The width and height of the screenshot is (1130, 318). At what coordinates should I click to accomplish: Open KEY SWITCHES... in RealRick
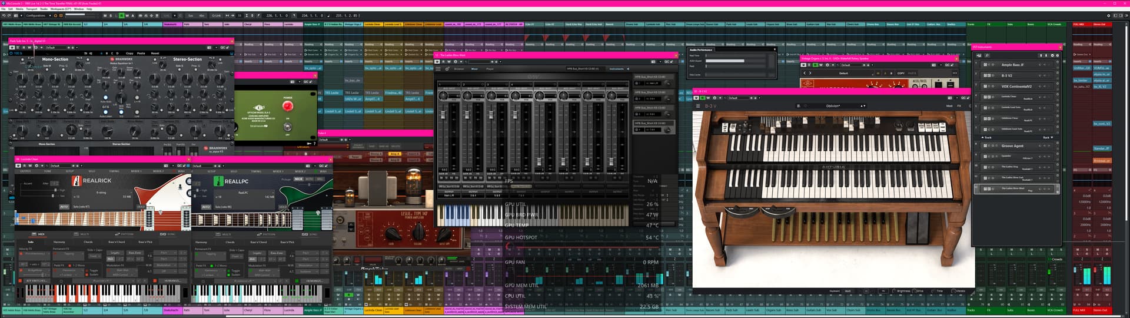point(36,281)
